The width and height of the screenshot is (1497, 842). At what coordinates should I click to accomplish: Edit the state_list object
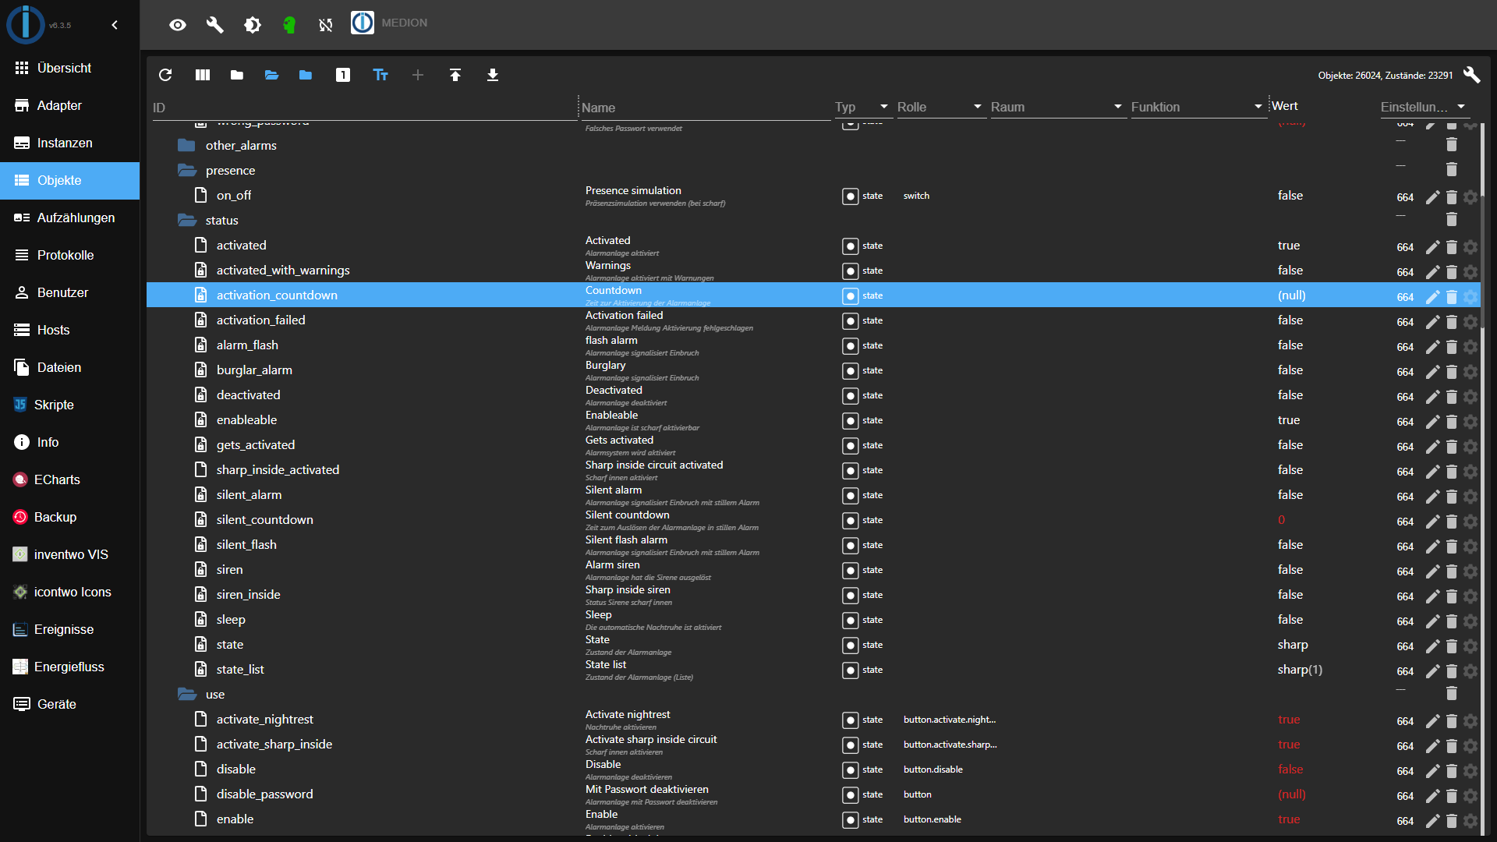coord(1432,671)
